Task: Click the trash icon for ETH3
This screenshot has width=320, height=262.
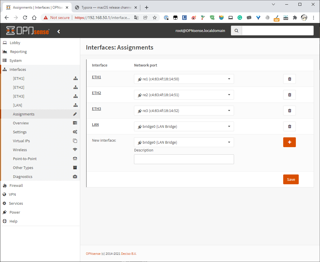Action: [289, 111]
